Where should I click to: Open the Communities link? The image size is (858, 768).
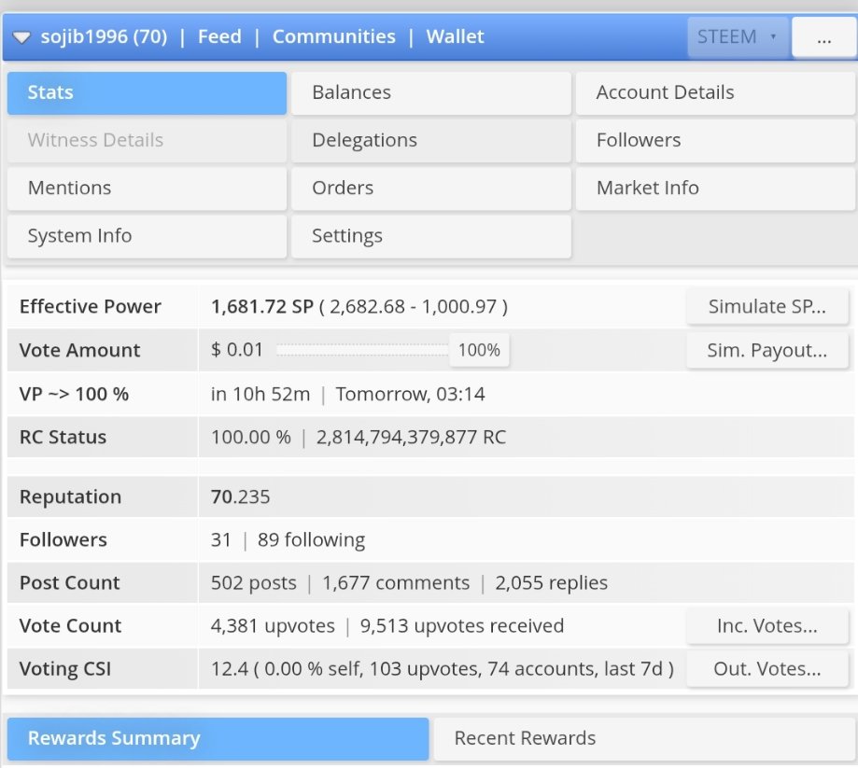point(334,36)
